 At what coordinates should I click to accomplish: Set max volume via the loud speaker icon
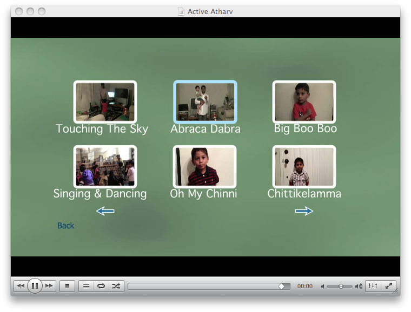[x=359, y=287]
